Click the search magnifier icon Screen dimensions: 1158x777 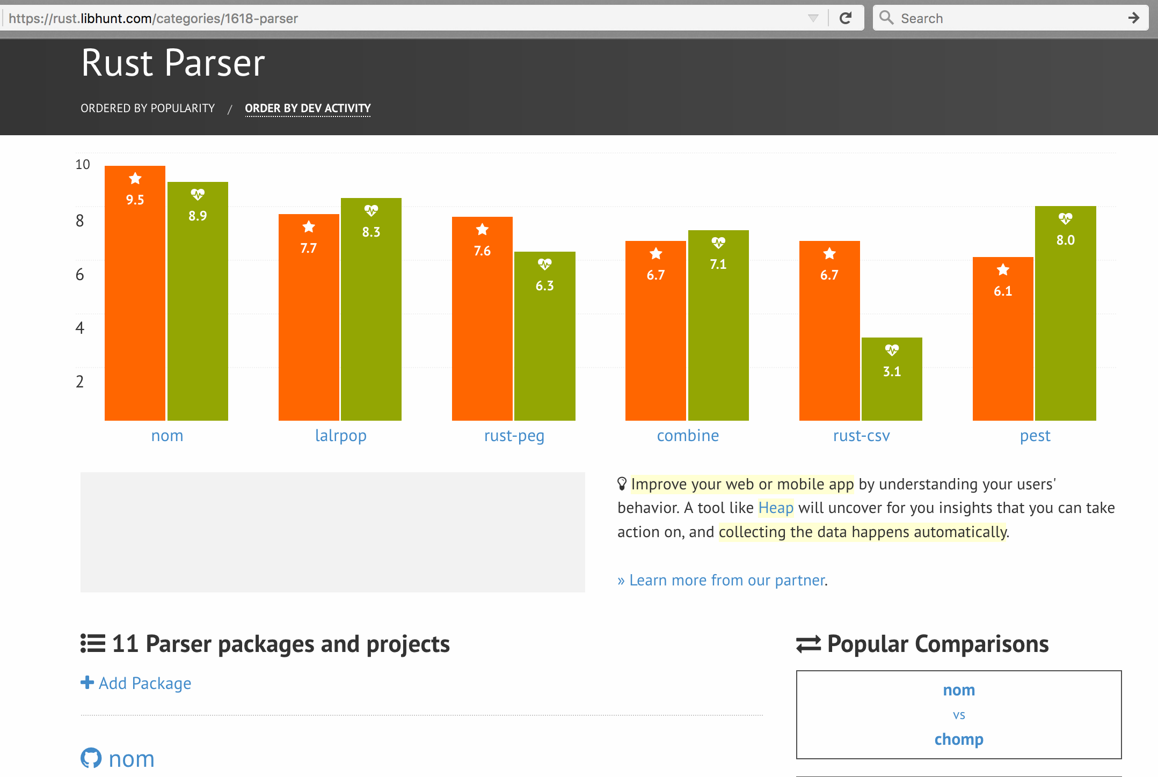(x=886, y=18)
